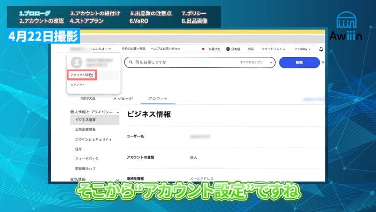Expand the ウォッチリスト dropdown
The width and height of the screenshot is (376, 212).
click(x=273, y=49)
